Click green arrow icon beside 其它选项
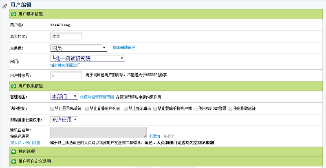The height and width of the screenshot is (168, 326). tap(13, 151)
